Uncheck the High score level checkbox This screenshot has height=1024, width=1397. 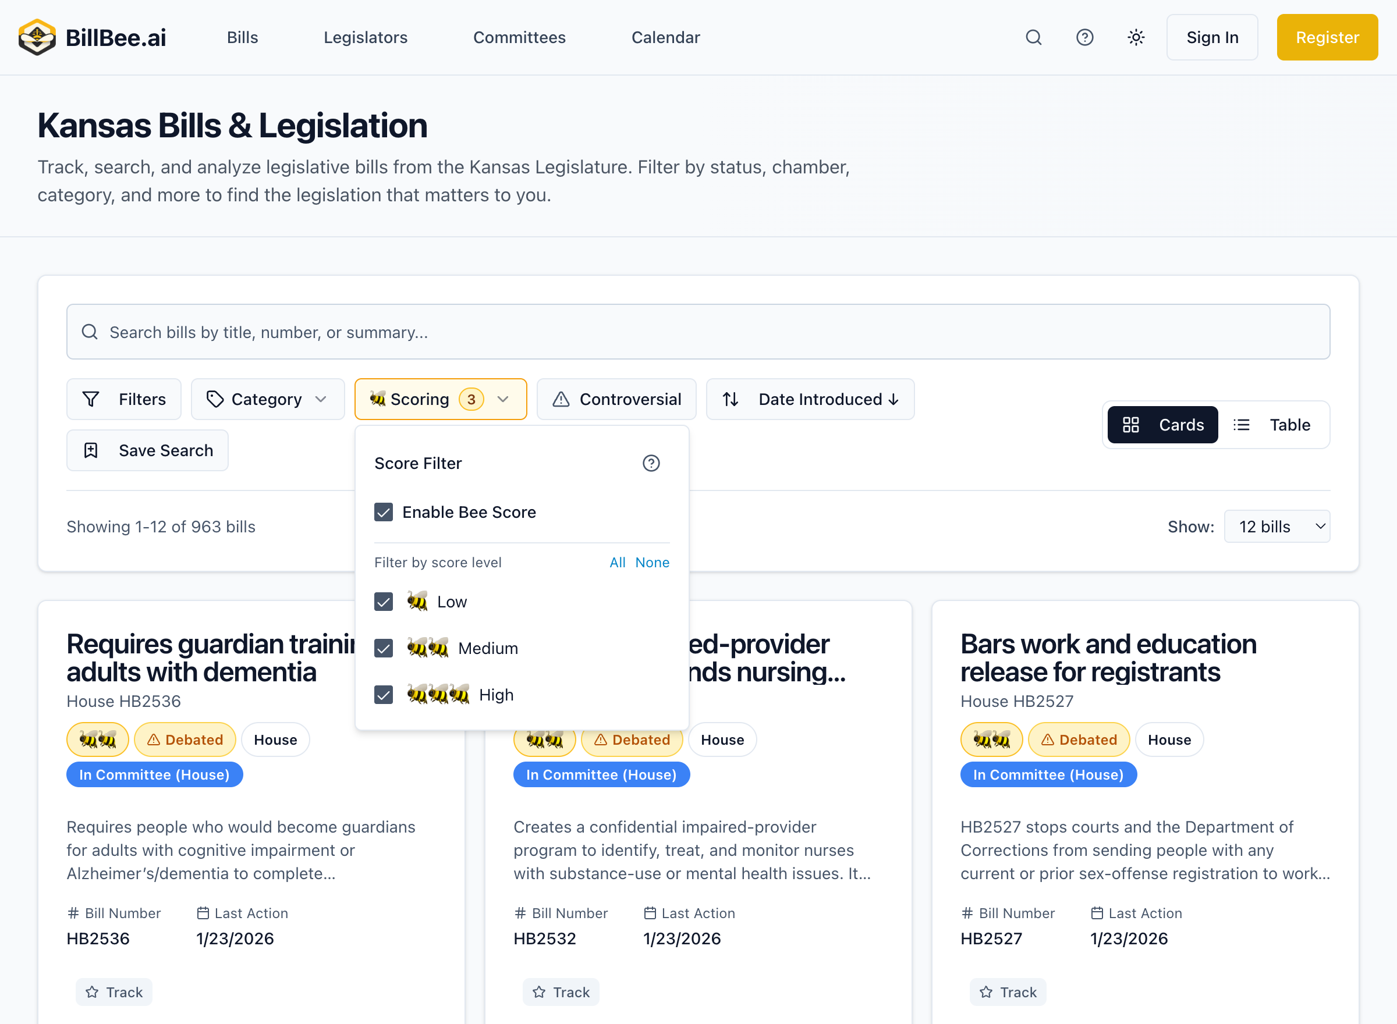click(383, 694)
